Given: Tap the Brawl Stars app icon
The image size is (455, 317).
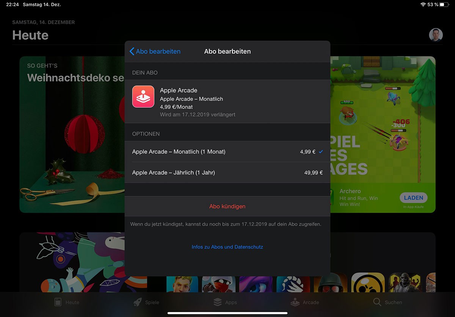Looking at the screenshot, I should click(x=365, y=283).
